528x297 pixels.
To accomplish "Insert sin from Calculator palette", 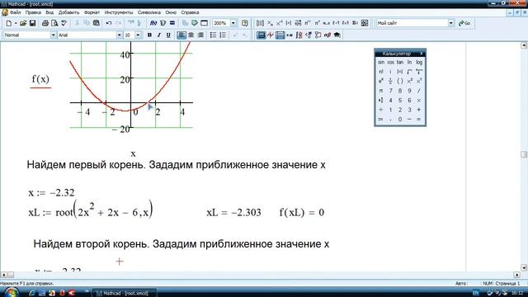I will (x=381, y=63).
